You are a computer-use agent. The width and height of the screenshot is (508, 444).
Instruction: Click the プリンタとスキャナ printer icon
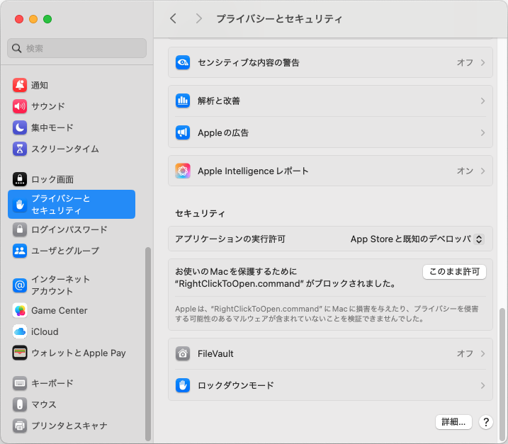(x=20, y=426)
